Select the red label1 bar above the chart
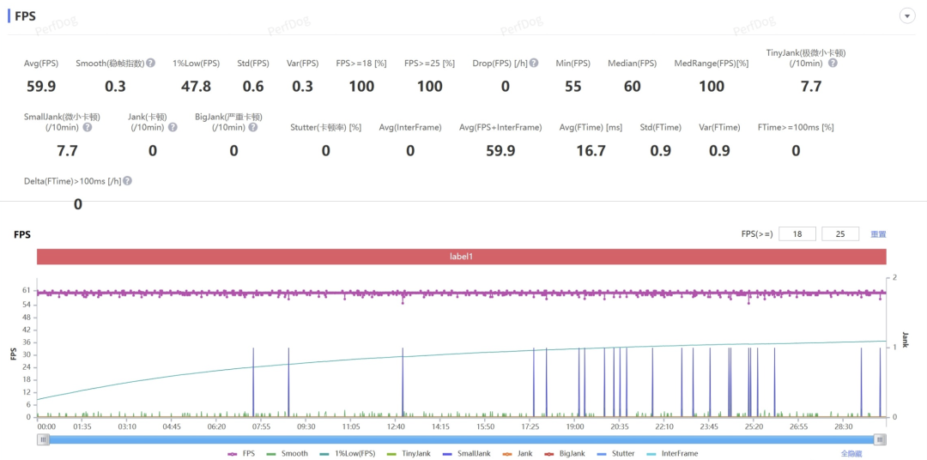 click(x=461, y=257)
